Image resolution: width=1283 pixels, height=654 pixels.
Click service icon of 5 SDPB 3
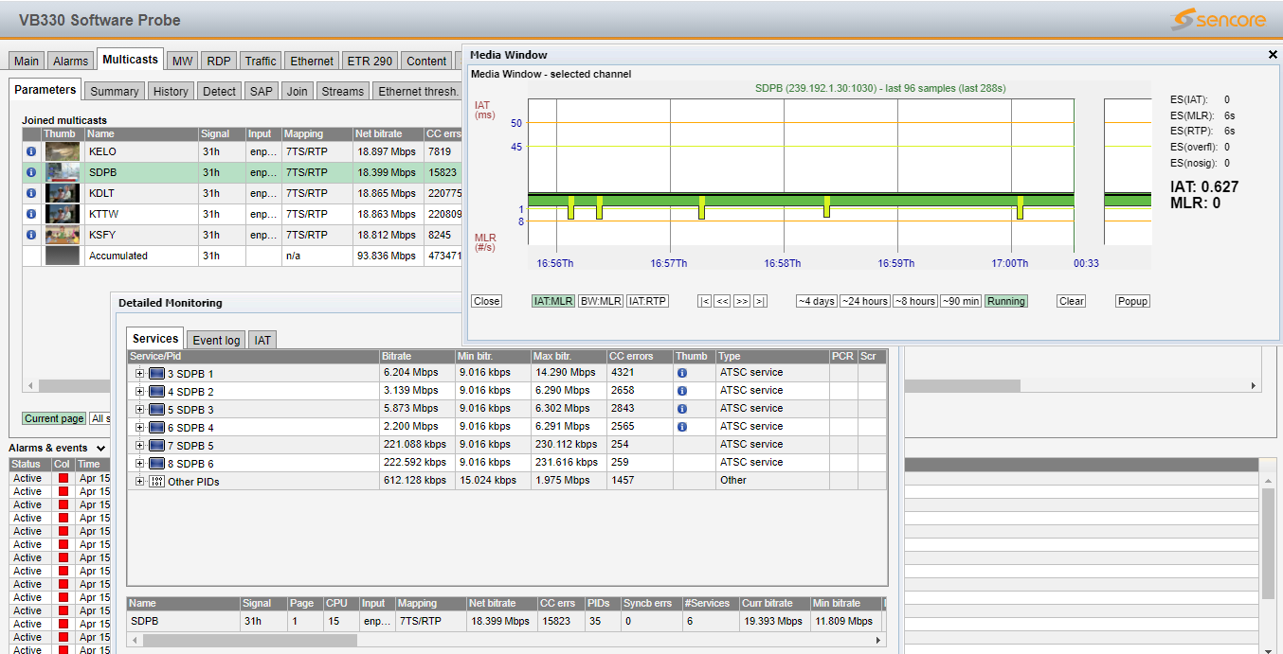(156, 409)
